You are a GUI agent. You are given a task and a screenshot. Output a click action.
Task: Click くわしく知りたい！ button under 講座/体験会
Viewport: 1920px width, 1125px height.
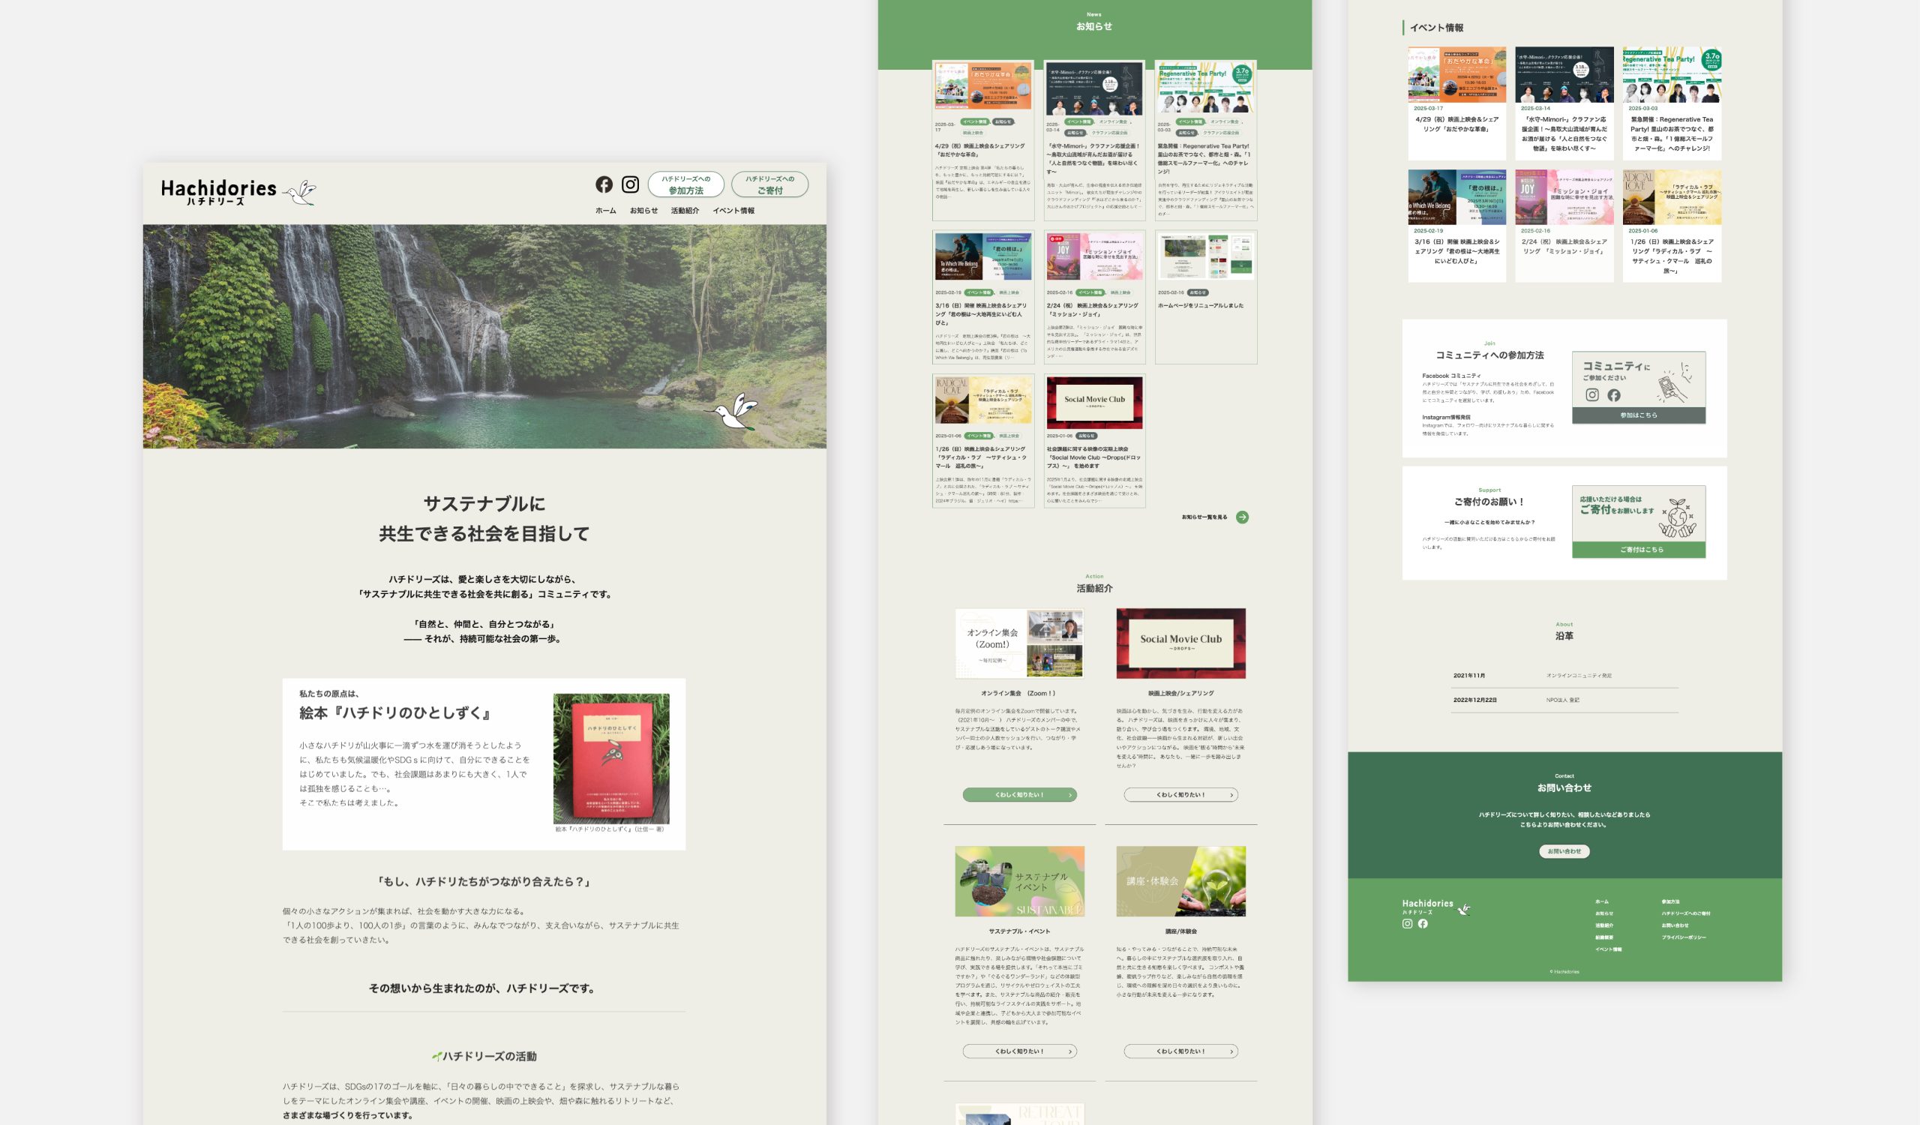1181,1051
